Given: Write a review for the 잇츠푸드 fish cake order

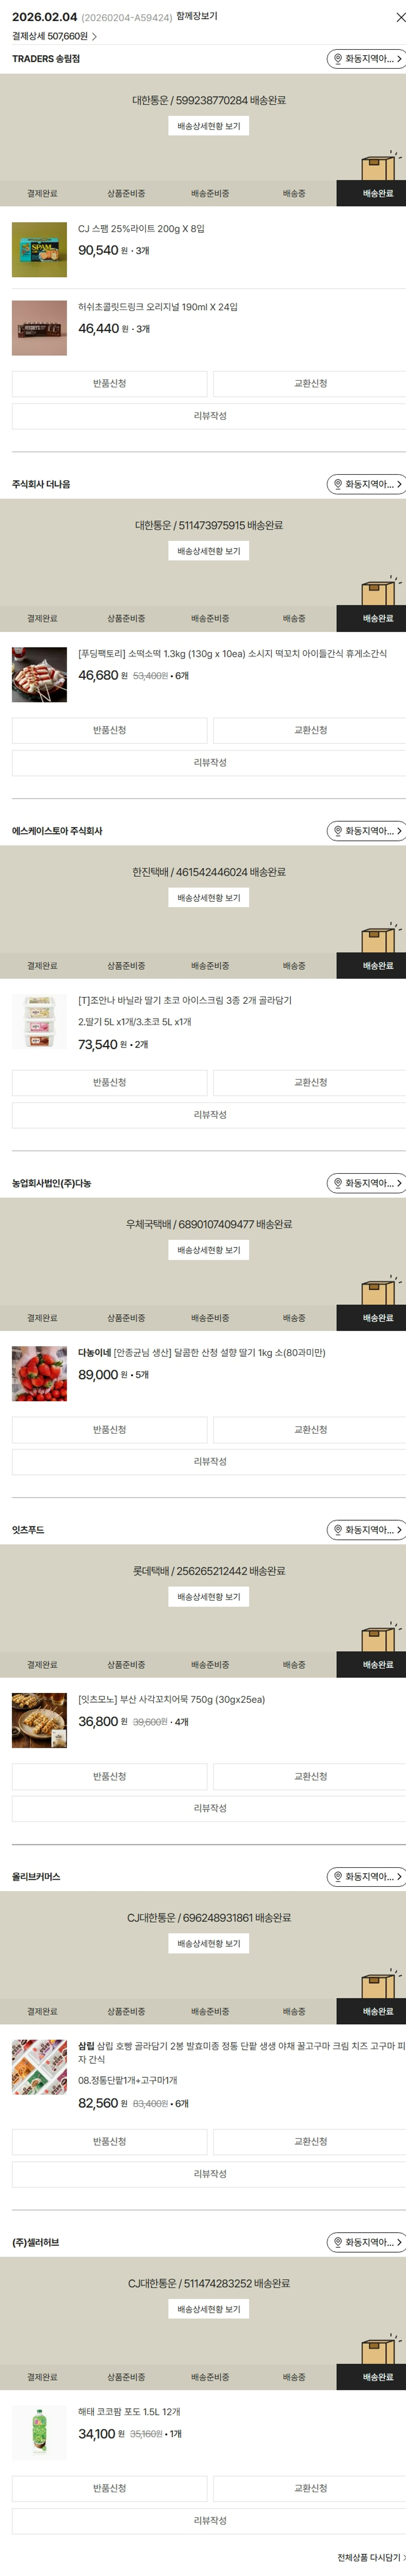Looking at the screenshot, I should click(209, 1808).
